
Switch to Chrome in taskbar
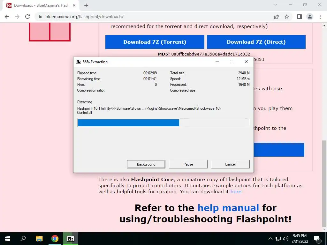click(x=55, y=239)
